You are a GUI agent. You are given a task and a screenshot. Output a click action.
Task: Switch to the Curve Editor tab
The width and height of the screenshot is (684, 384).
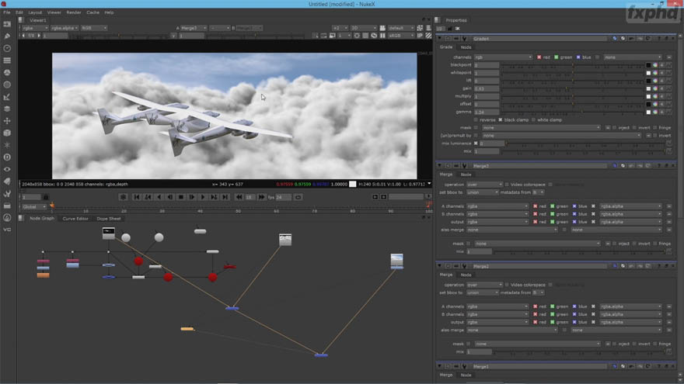tap(75, 219)
